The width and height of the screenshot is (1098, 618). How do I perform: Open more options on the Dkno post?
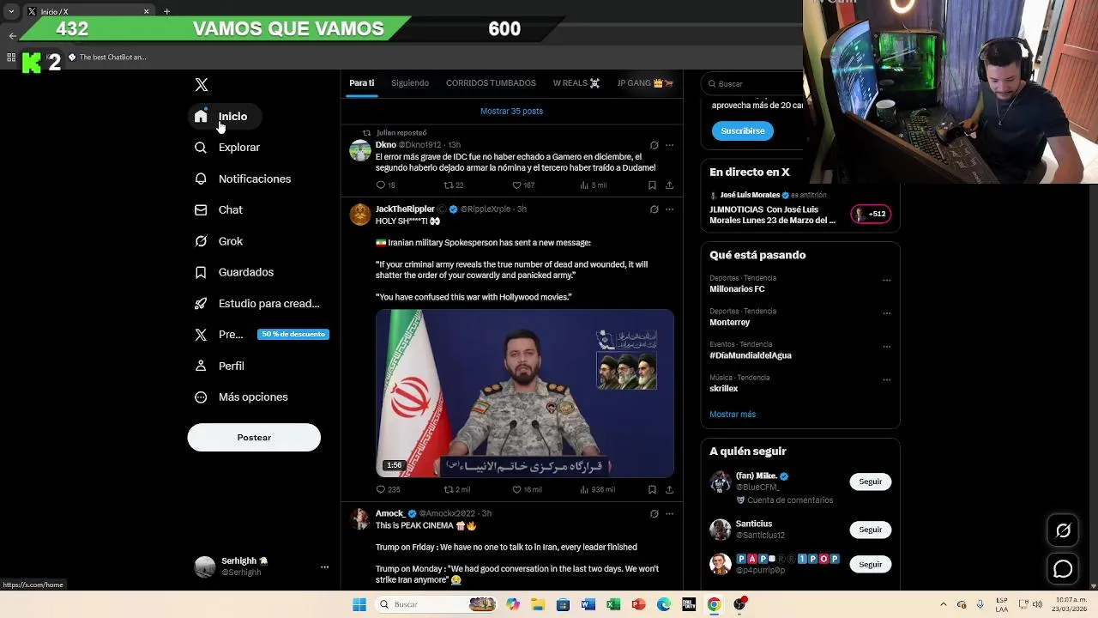(670, 145)
